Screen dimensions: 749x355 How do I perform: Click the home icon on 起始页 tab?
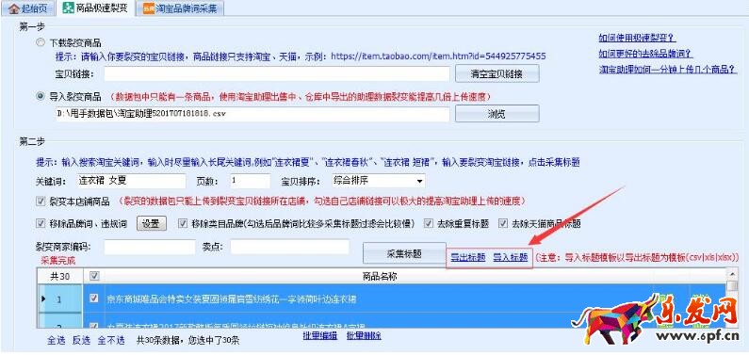[x=14, y=8]
